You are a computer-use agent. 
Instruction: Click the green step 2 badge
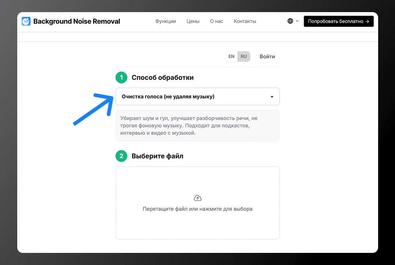(x=121, y=156)
